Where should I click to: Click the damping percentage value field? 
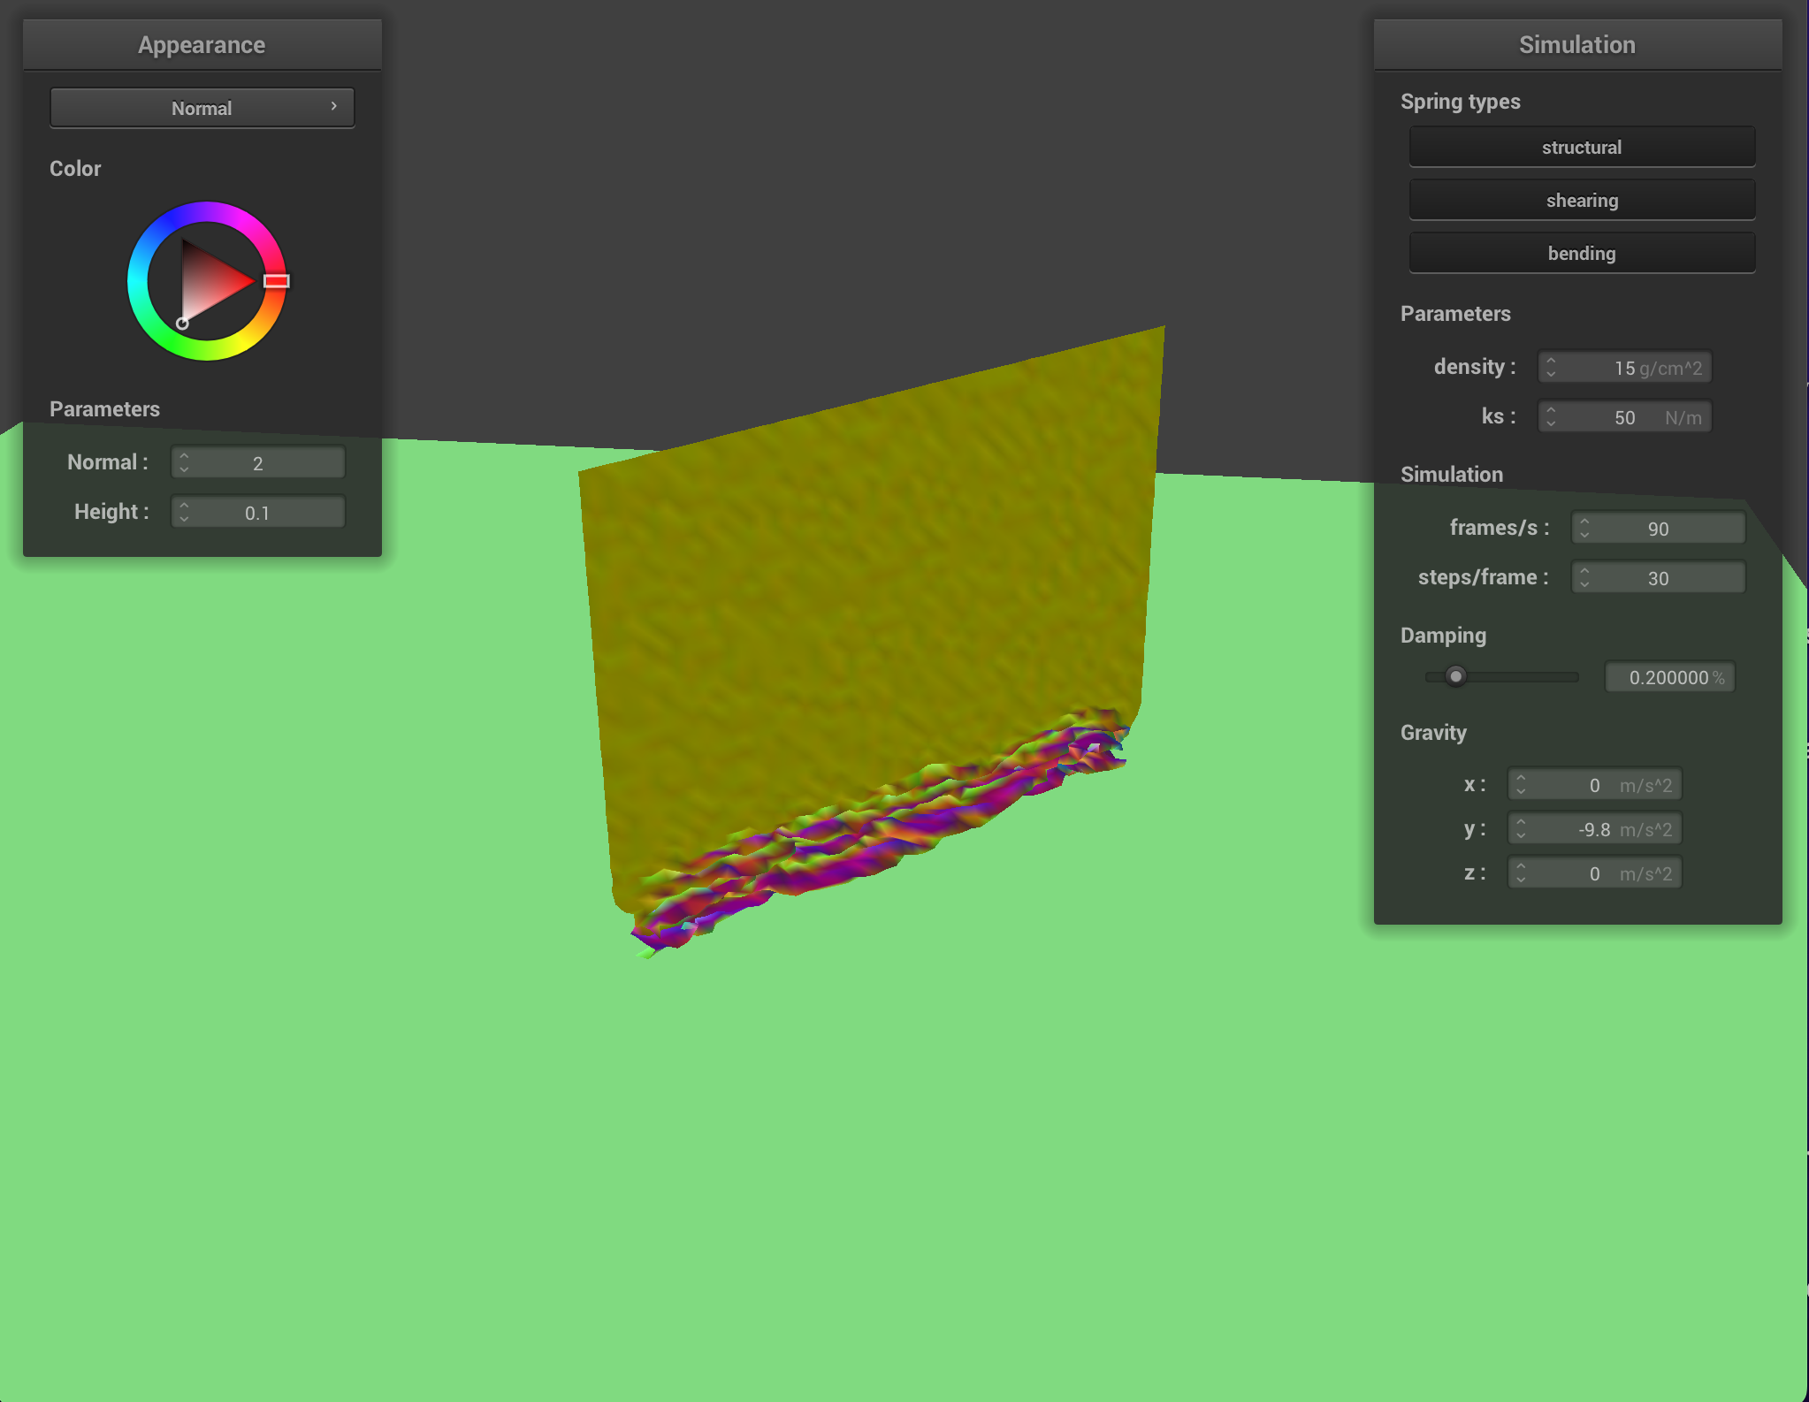coord(1669,677)
